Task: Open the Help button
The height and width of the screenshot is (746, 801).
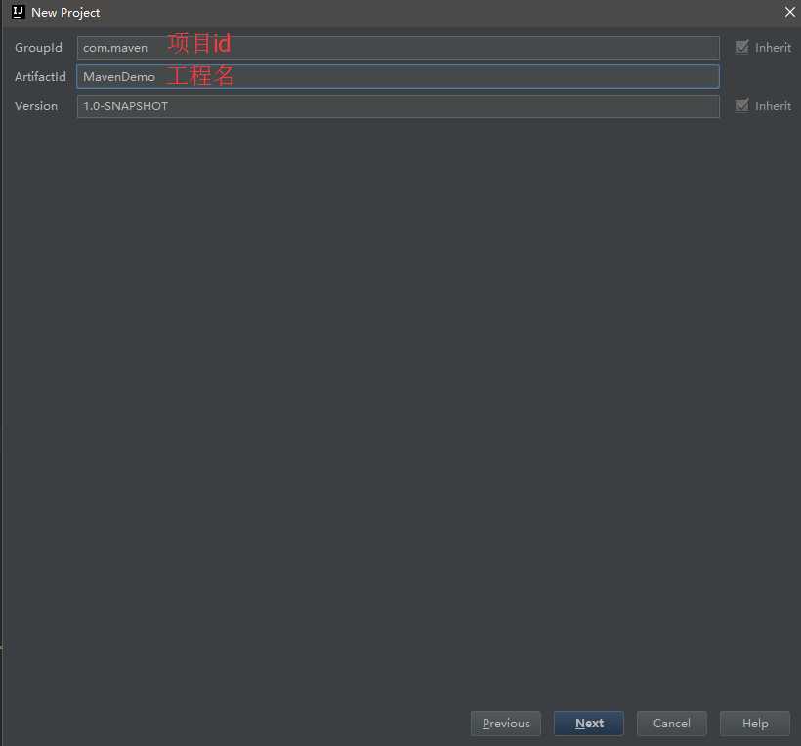Action: [755, 723]
